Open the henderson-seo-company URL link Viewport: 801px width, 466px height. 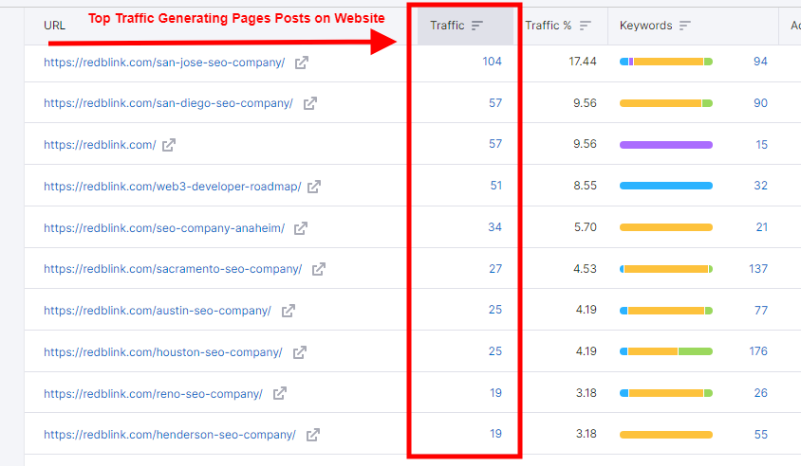coord(170,435)
